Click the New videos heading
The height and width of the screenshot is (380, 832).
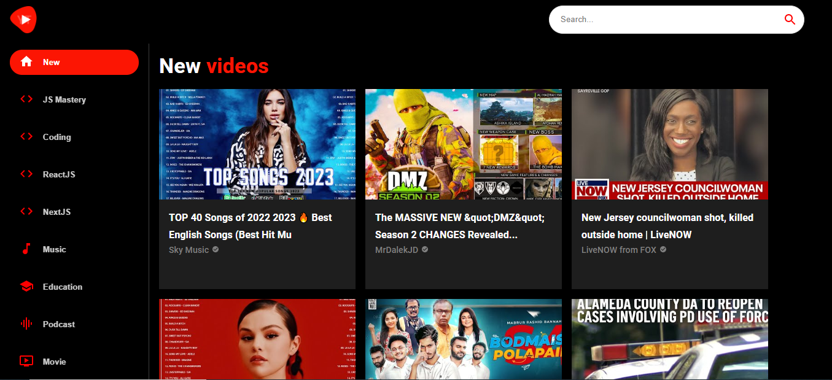(214, 66)
